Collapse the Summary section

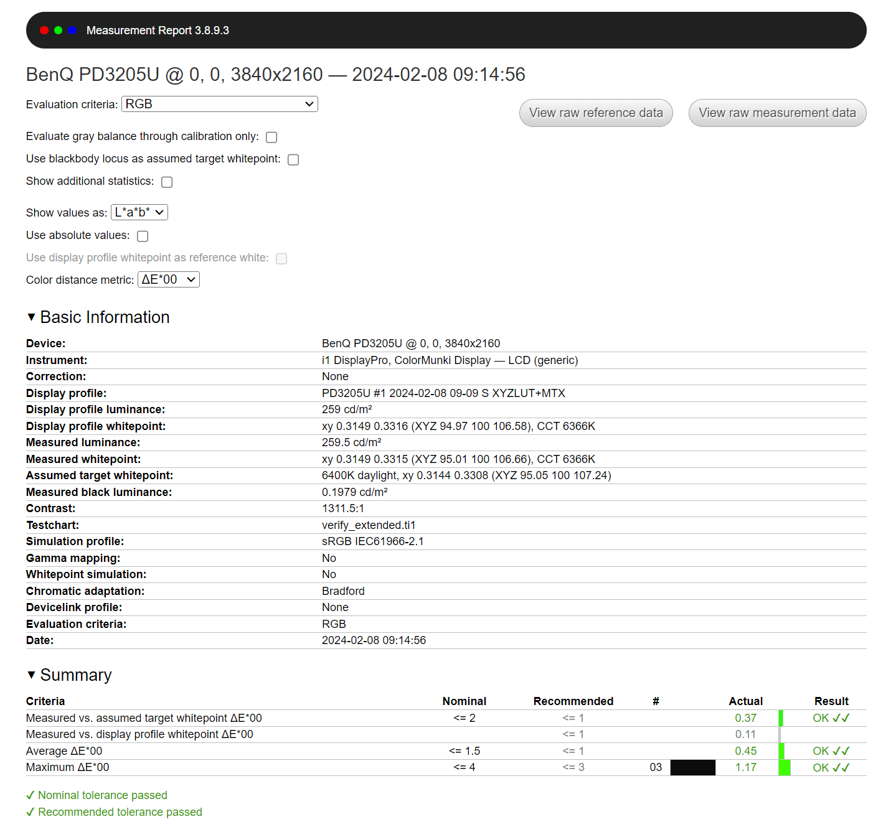click(x=32, y=675)
